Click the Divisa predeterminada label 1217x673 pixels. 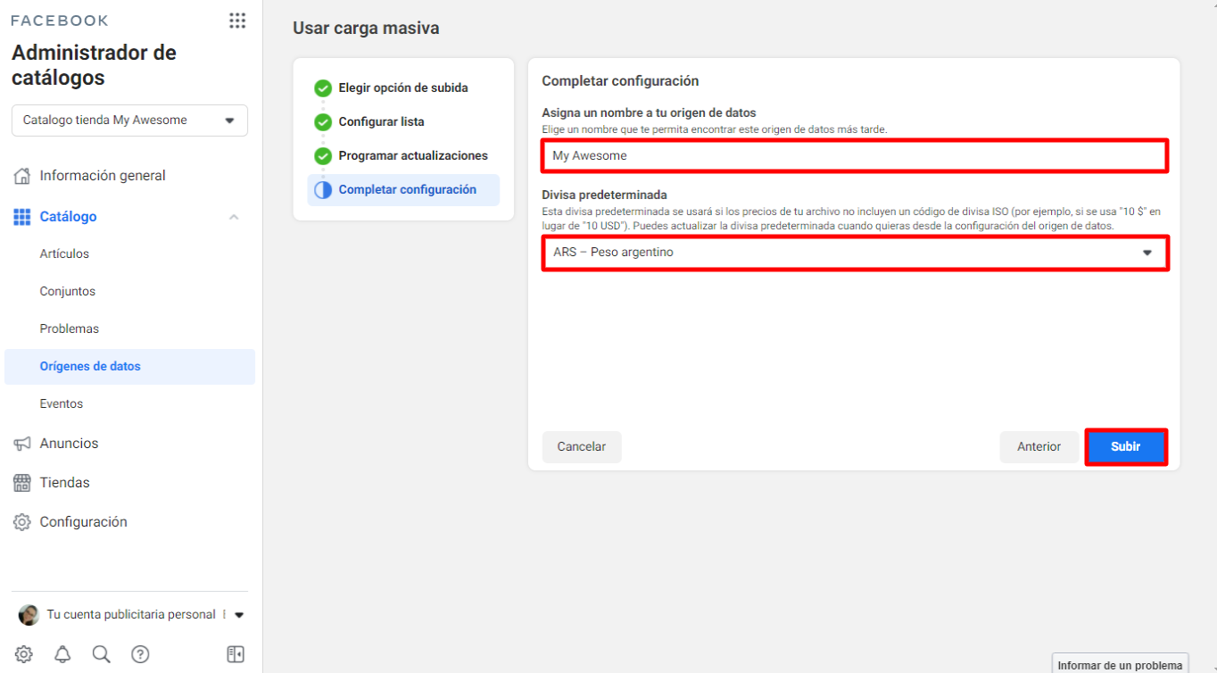605,195
